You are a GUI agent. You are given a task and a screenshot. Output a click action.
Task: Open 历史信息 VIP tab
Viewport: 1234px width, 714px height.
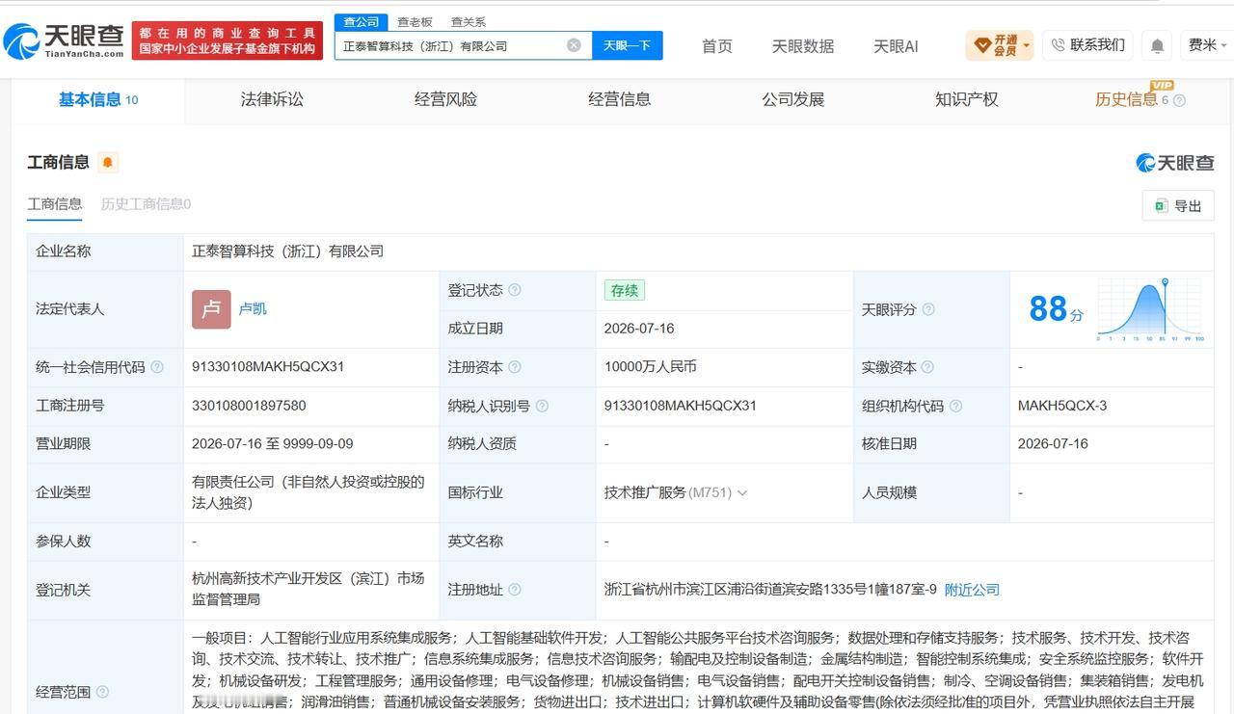click(x=1126, y=99)
